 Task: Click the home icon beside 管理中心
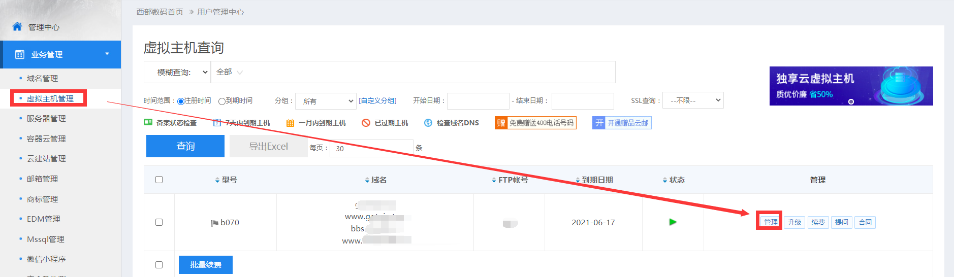17,26
